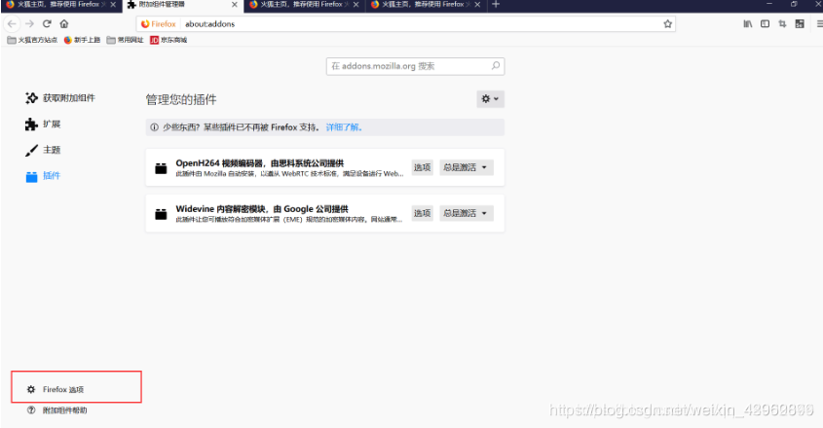Open a new tab with plus button
This screenshot has height=428, width=823.
[496, 4]
